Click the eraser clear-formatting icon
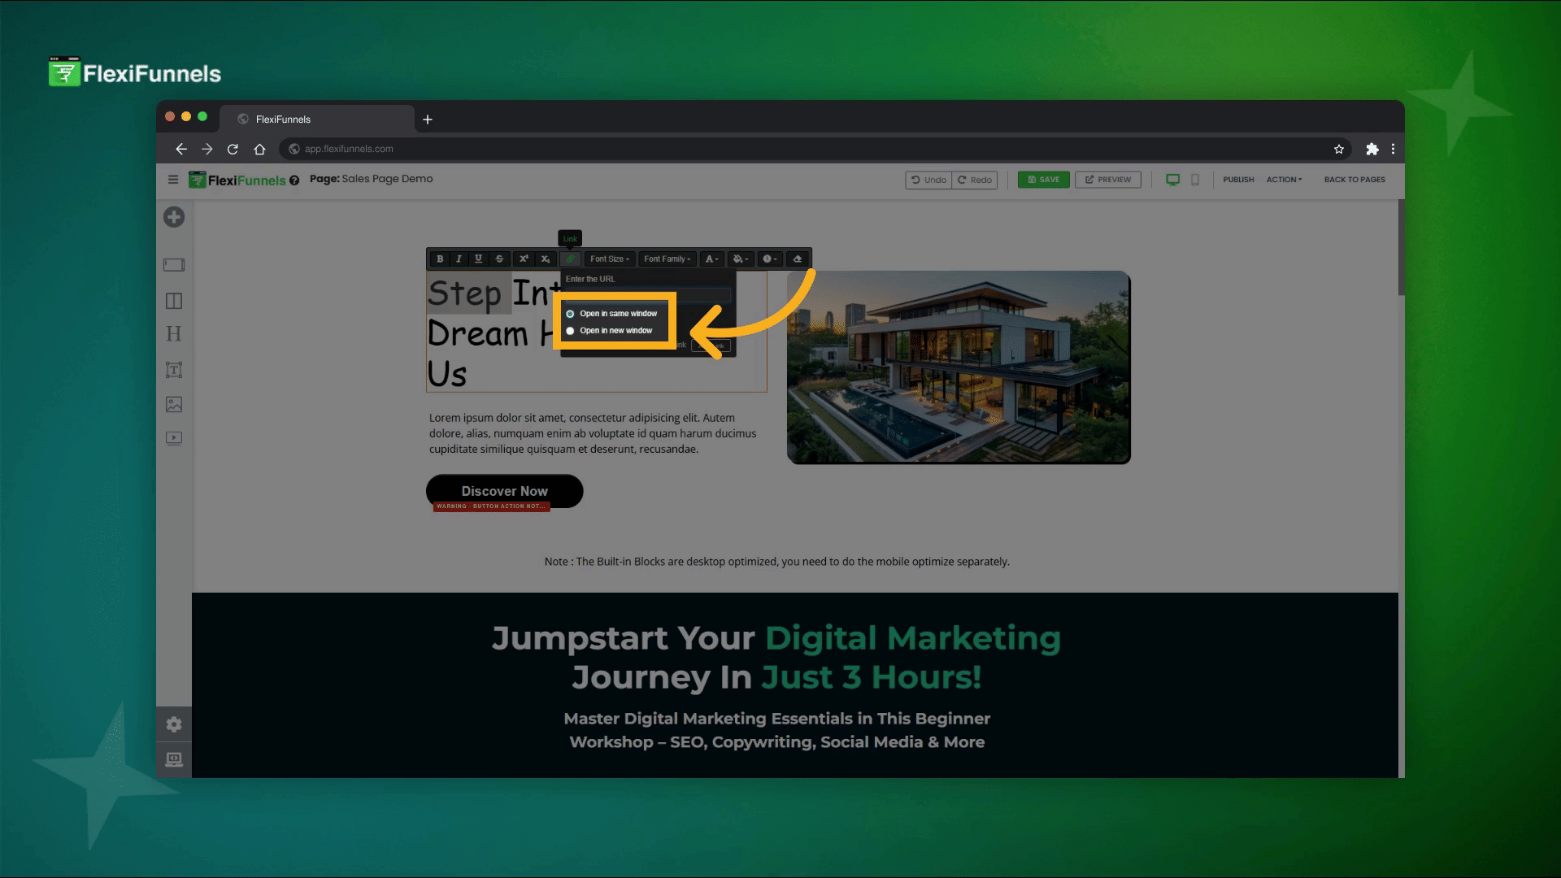The width and height of the screenshot is (1561, 878). [x=798, y=259]
